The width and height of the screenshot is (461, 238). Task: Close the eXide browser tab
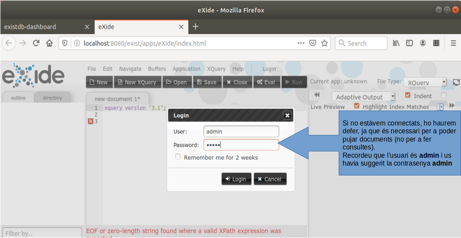181,27
